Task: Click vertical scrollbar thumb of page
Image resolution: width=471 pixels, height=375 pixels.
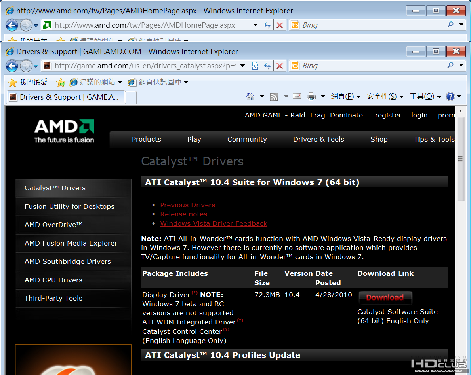Action: point(460,159)
